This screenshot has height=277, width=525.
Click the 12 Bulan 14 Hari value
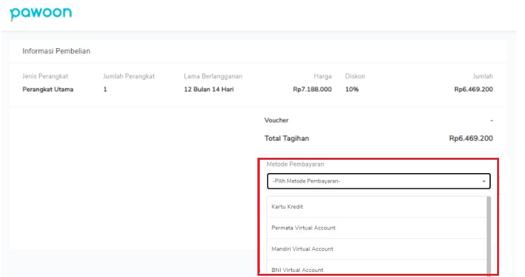pos(209,89)
